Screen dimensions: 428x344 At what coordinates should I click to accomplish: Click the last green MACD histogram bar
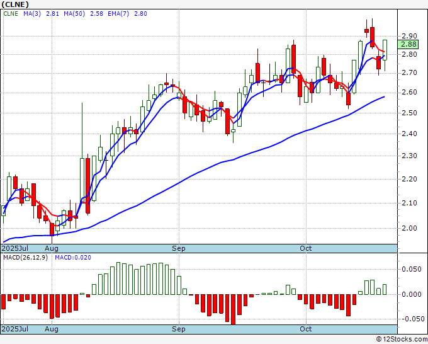click(x=385, y=289)
